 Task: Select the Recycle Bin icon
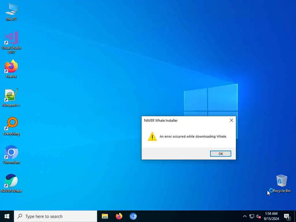[282, 184]
